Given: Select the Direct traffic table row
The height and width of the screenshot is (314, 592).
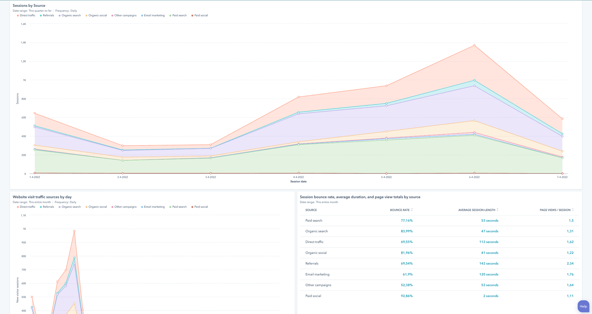Looking at the screenshot, I should coord(440,242).
